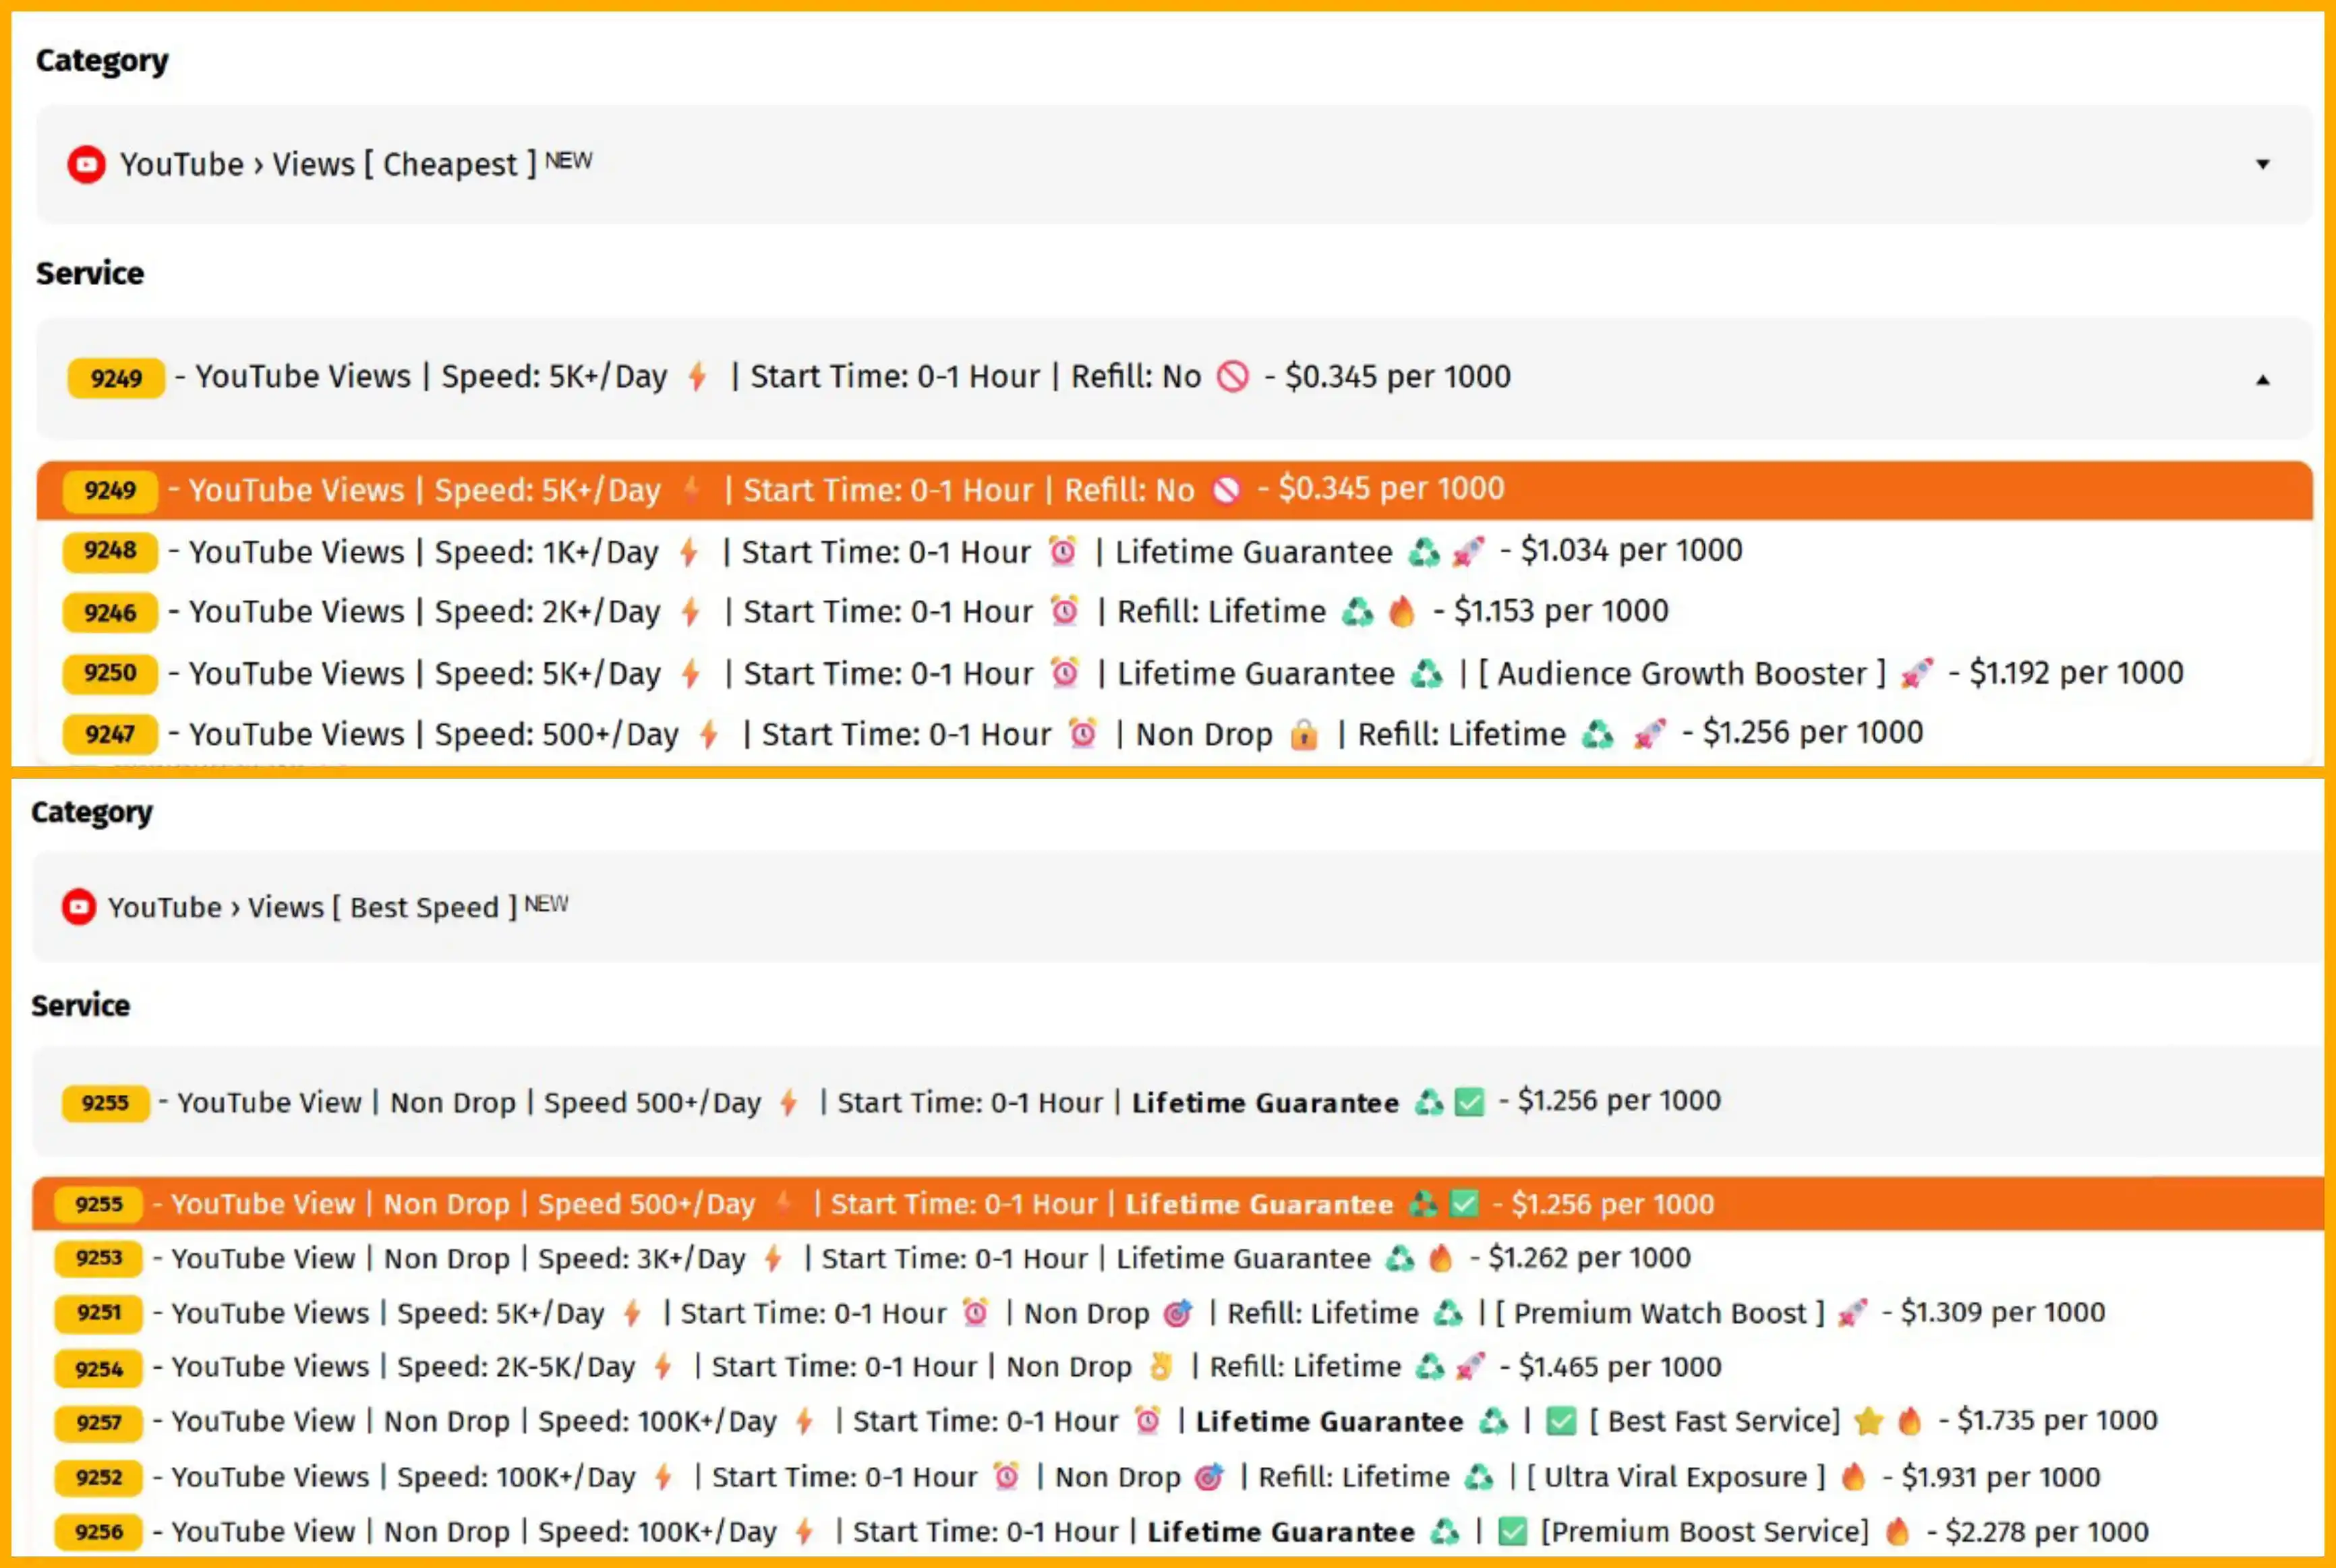This screenshot has height=1568, width=2336.
Task: Pick service 9252 Ultra Viral Exposure
Action: (x=1177, y=1477)
